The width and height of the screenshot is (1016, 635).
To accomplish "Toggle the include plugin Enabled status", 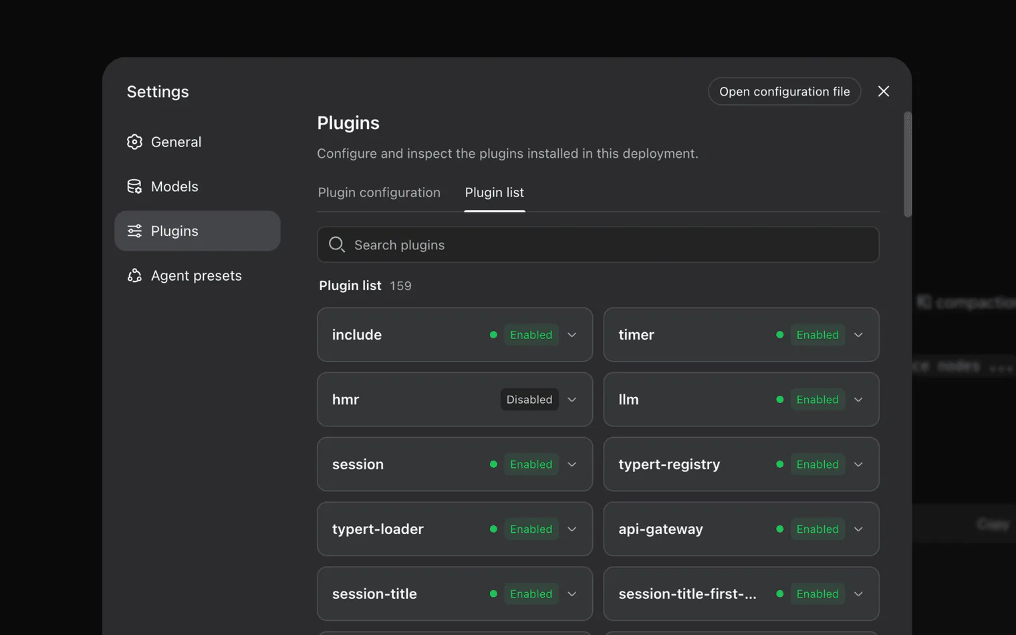I will [531, 335].
